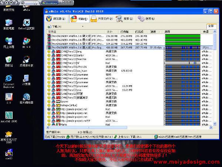Launch KuGoo3正式版 from the desktop
Screen dimensions: 222x167
(x=27, y=24)
